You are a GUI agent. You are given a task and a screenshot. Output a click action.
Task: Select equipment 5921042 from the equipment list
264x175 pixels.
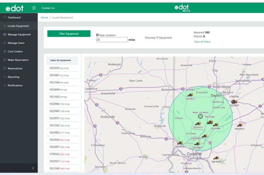point(54,97)
